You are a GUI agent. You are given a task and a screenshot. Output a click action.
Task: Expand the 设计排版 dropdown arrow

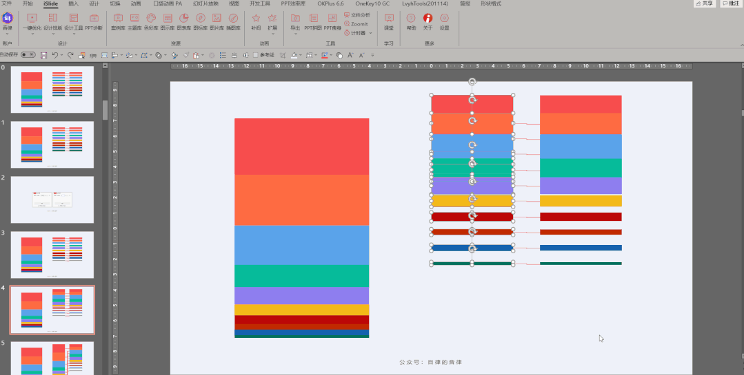(52, 34)
